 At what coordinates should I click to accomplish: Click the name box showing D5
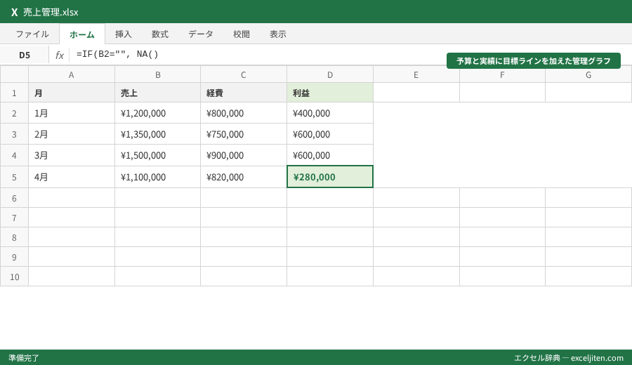tap(25, 55)
